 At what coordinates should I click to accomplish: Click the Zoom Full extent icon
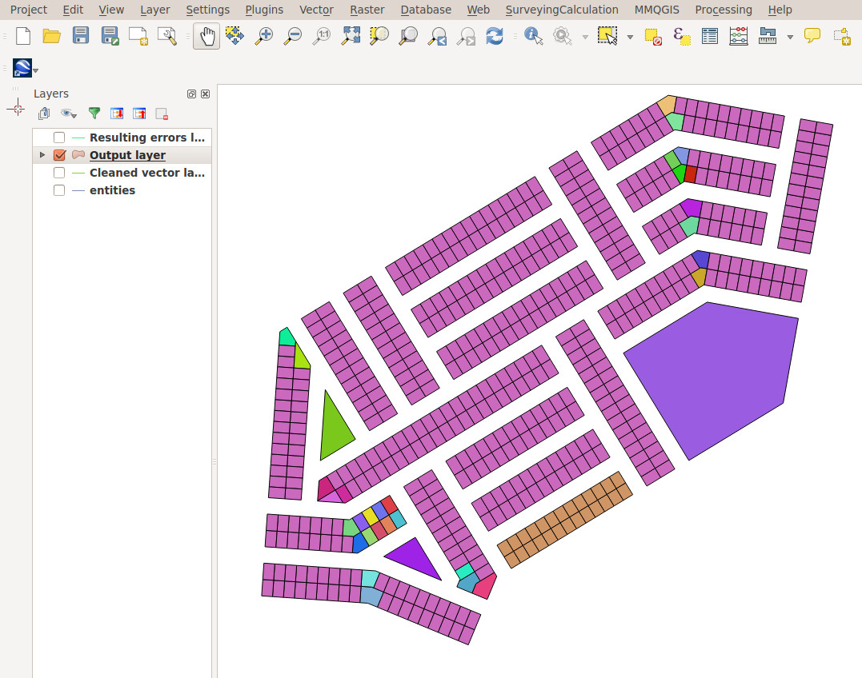(x=351, y=36)
